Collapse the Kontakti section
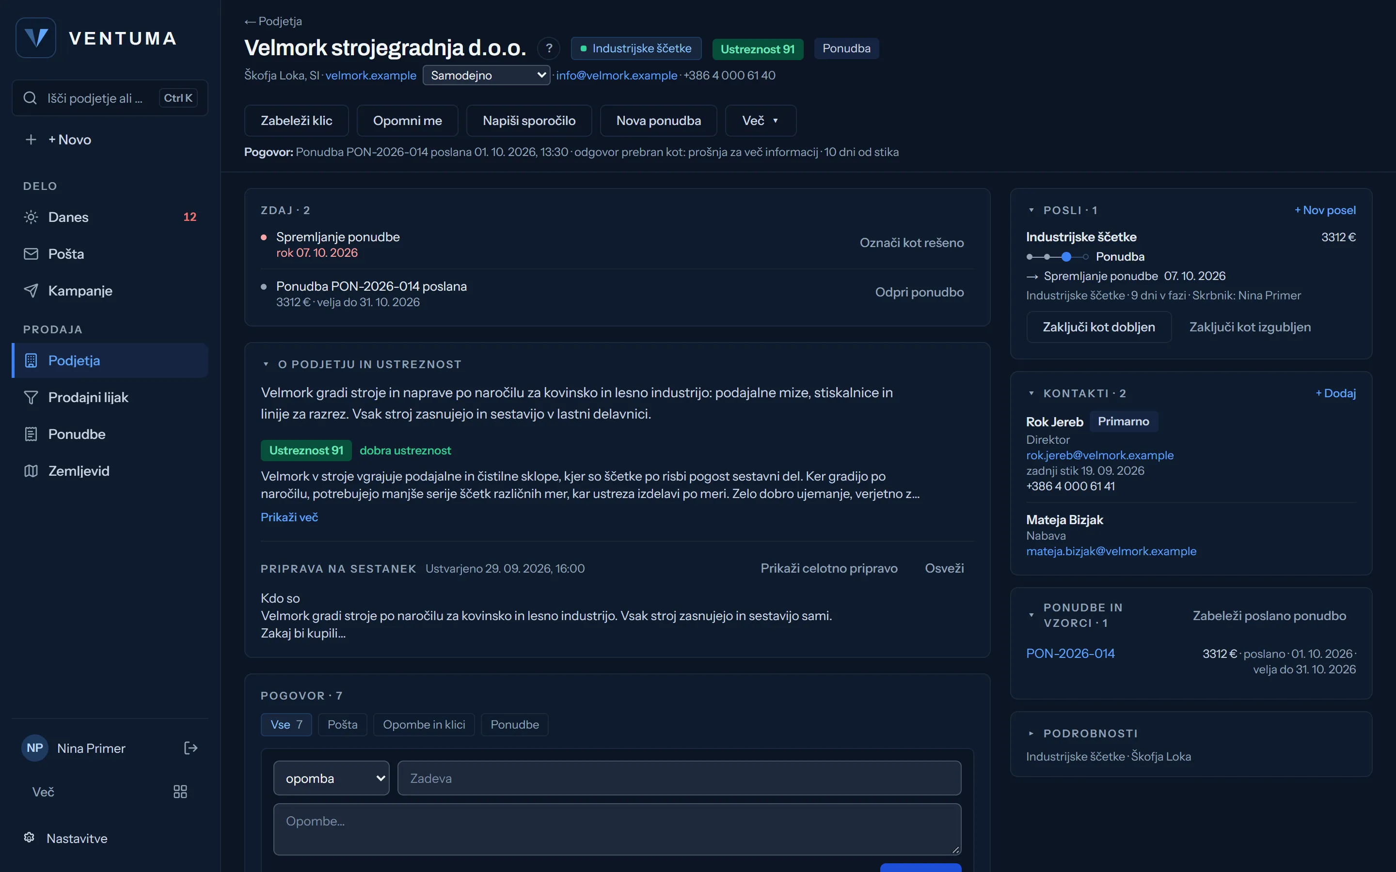 tap(1031, 393)
